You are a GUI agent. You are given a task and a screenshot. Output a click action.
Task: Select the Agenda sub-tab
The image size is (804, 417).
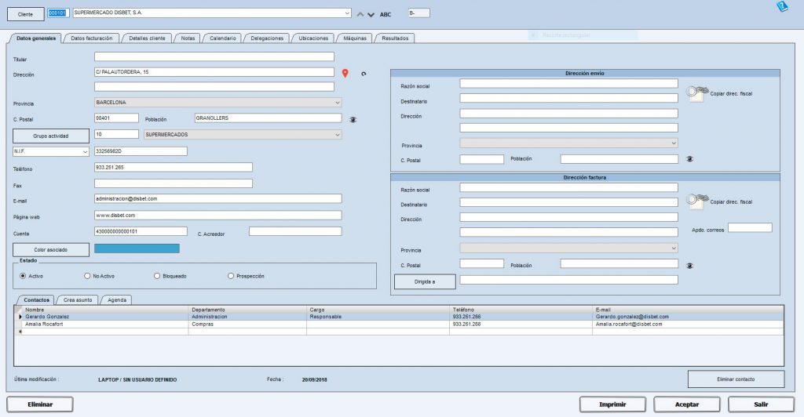117,300
